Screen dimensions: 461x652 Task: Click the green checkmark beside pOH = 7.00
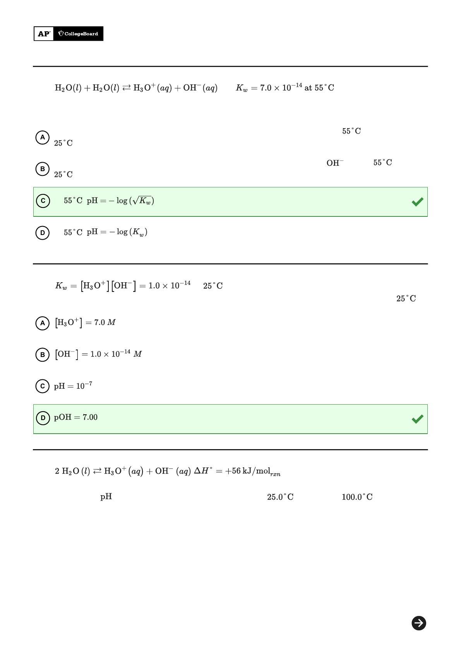(417, 419)
